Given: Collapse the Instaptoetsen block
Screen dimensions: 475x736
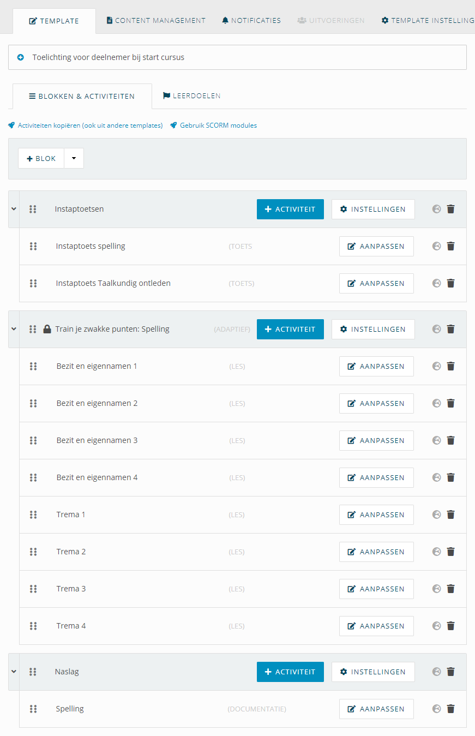Looking at the screenshot, I should pyautogui.click(x=14, y=209).
